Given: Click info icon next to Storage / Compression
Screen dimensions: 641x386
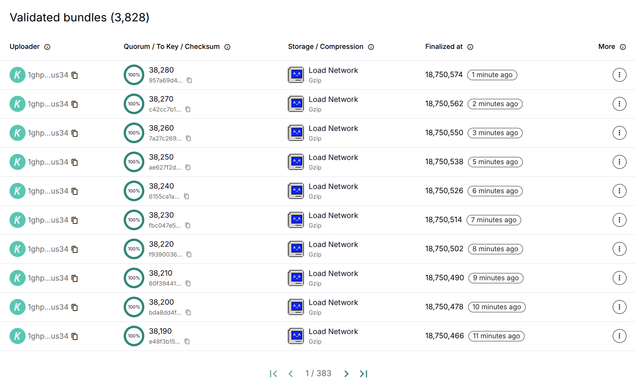Looking at the screenshot, I should click(371, 47).
